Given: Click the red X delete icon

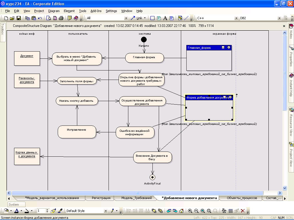Looking at the screenshot, I should click(243, 211).
